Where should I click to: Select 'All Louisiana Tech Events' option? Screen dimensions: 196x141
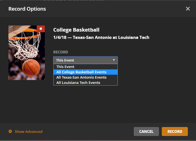78,83
